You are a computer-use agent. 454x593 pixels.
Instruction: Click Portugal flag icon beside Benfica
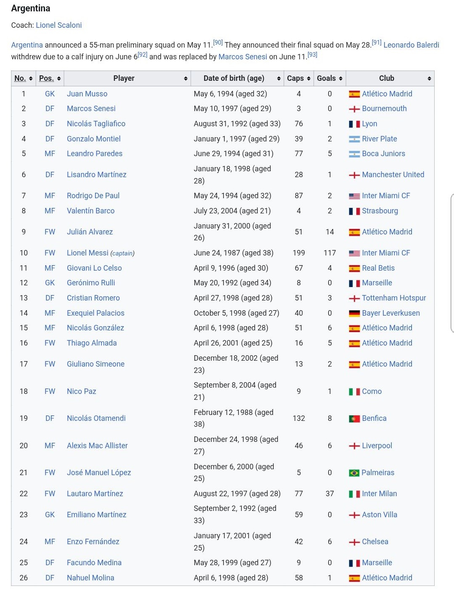click(354, 419)
